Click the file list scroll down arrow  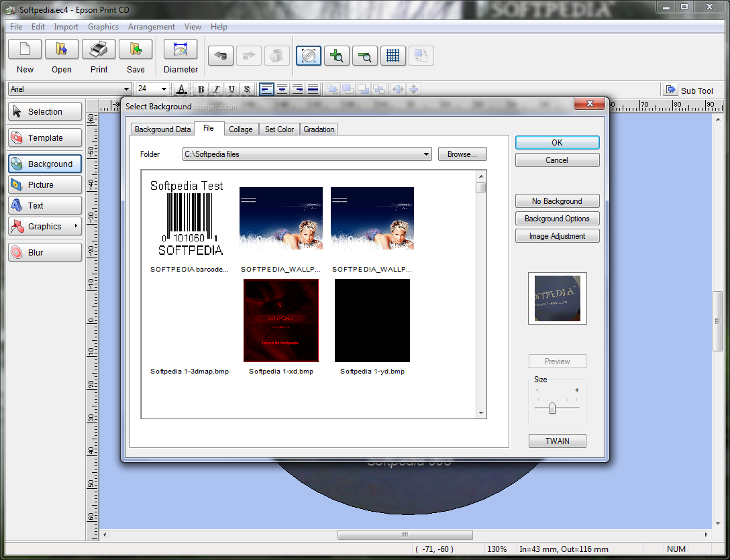tap(481, 413)
